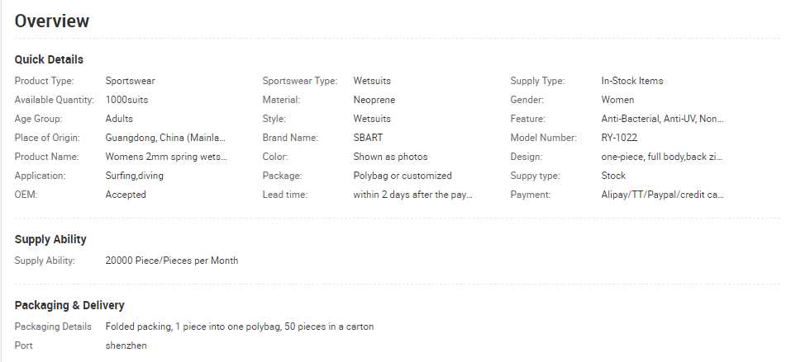The height and width of the screenshot is (362, 791).
Task: Click the truncated Design value
Action: pos(662,157)
